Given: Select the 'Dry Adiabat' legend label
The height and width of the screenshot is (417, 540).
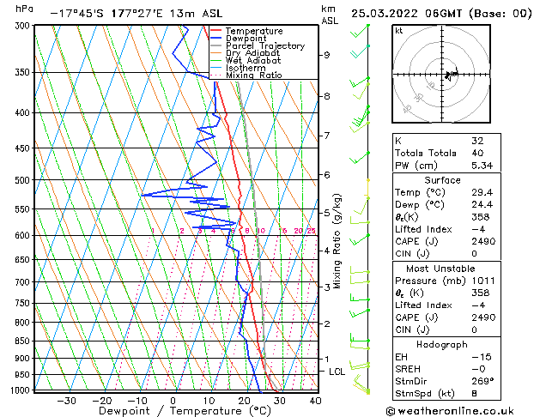Looking at the screenshot, I should pos(252,53).
